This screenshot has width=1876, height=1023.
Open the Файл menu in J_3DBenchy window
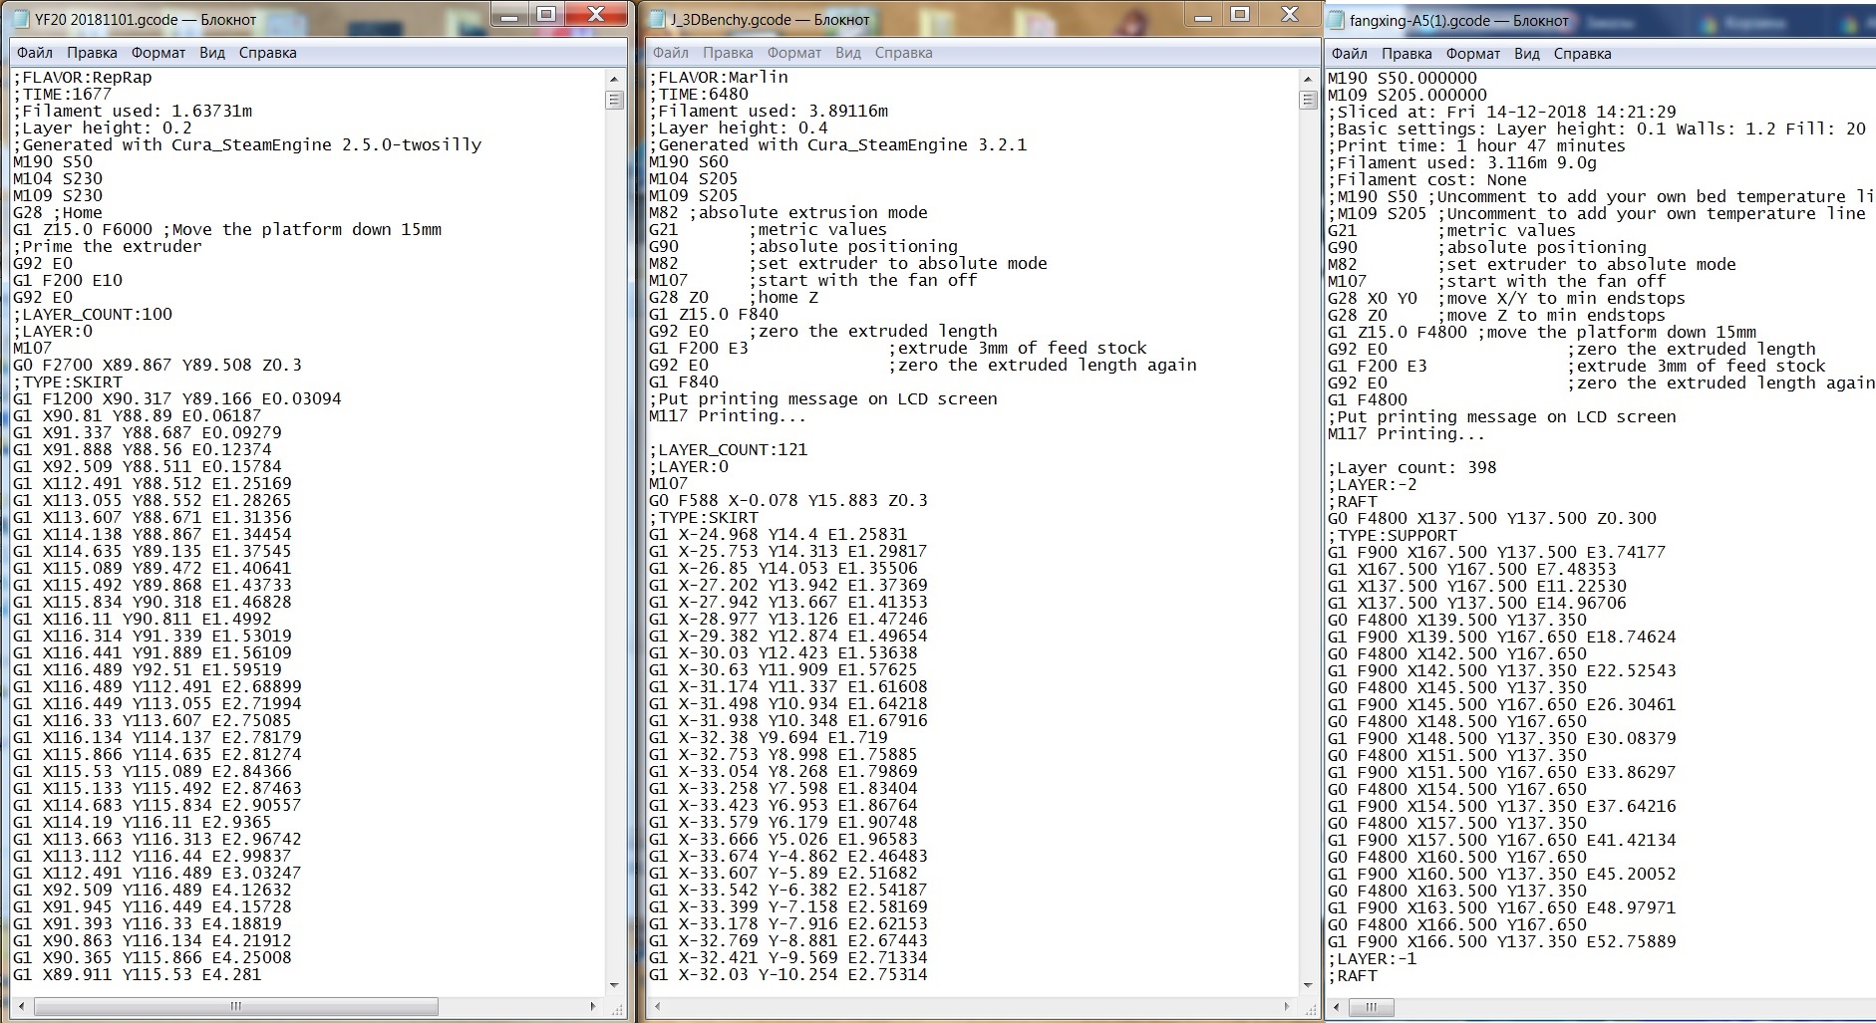[671, 53]
